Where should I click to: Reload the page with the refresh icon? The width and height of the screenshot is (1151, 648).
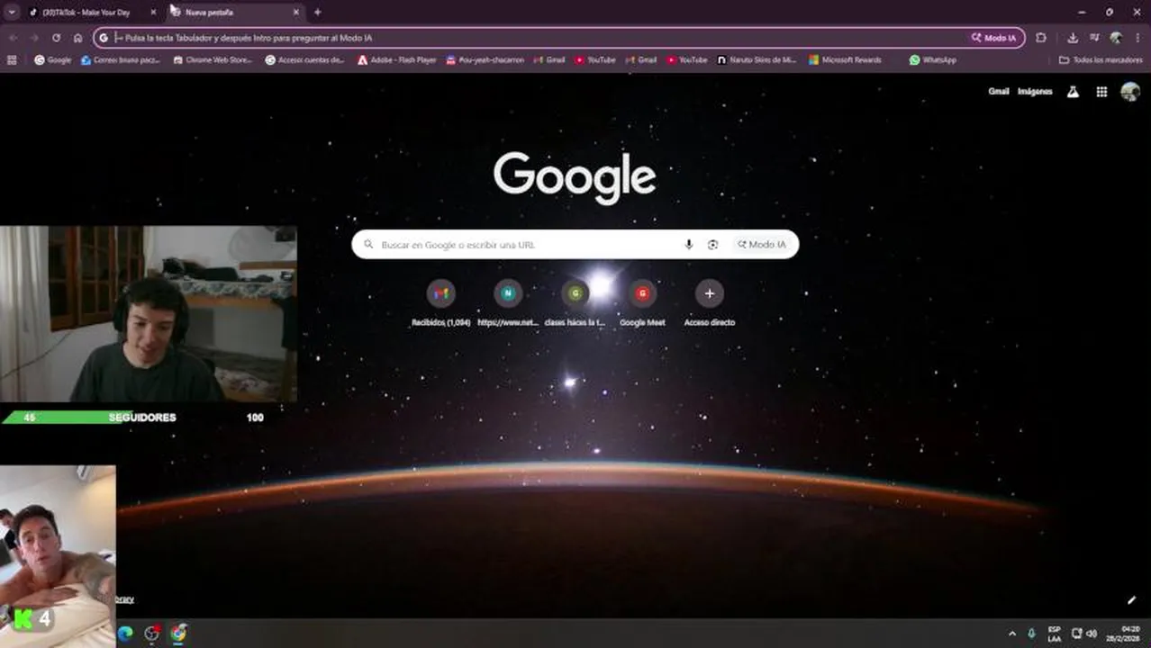(x=56, y=38)
